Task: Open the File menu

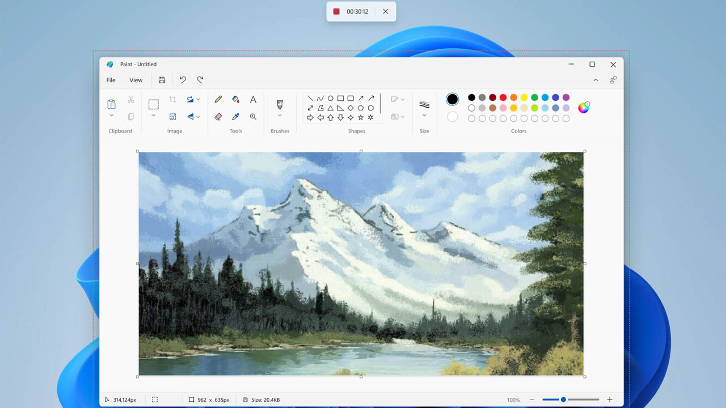Action: [x=111, y=80]
